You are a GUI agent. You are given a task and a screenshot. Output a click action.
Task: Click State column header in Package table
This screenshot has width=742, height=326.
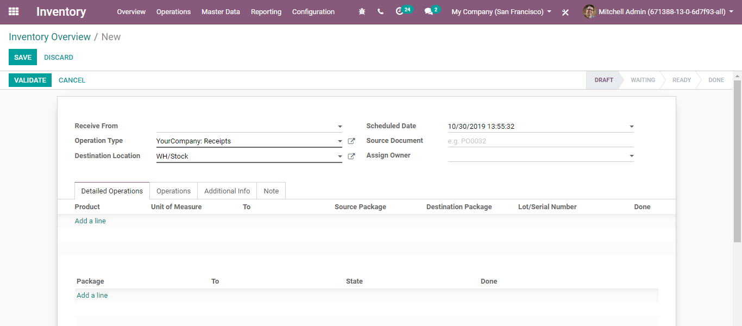(354, 281)
